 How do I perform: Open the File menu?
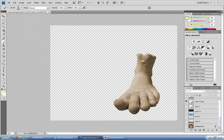coord(9,3)
